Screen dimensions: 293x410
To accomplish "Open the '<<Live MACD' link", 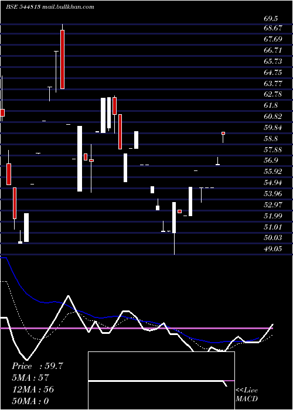I will 247,395.
